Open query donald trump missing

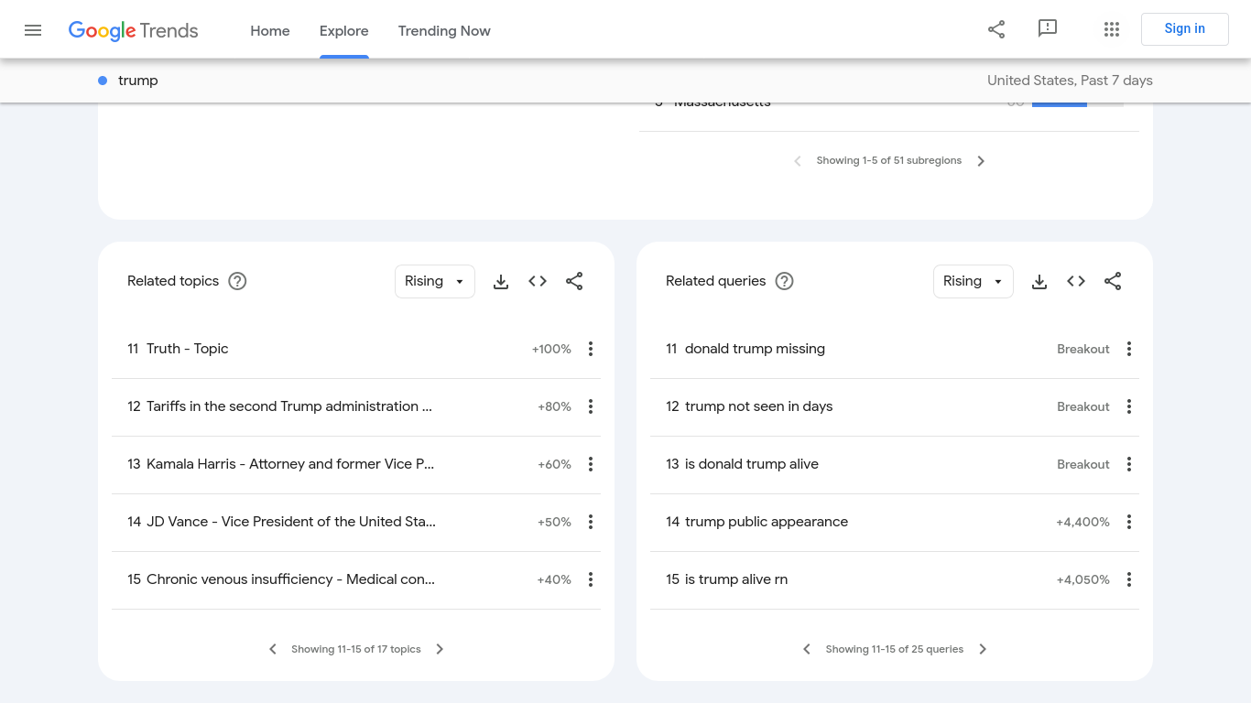pyautogui.click(x=755, y=349)
